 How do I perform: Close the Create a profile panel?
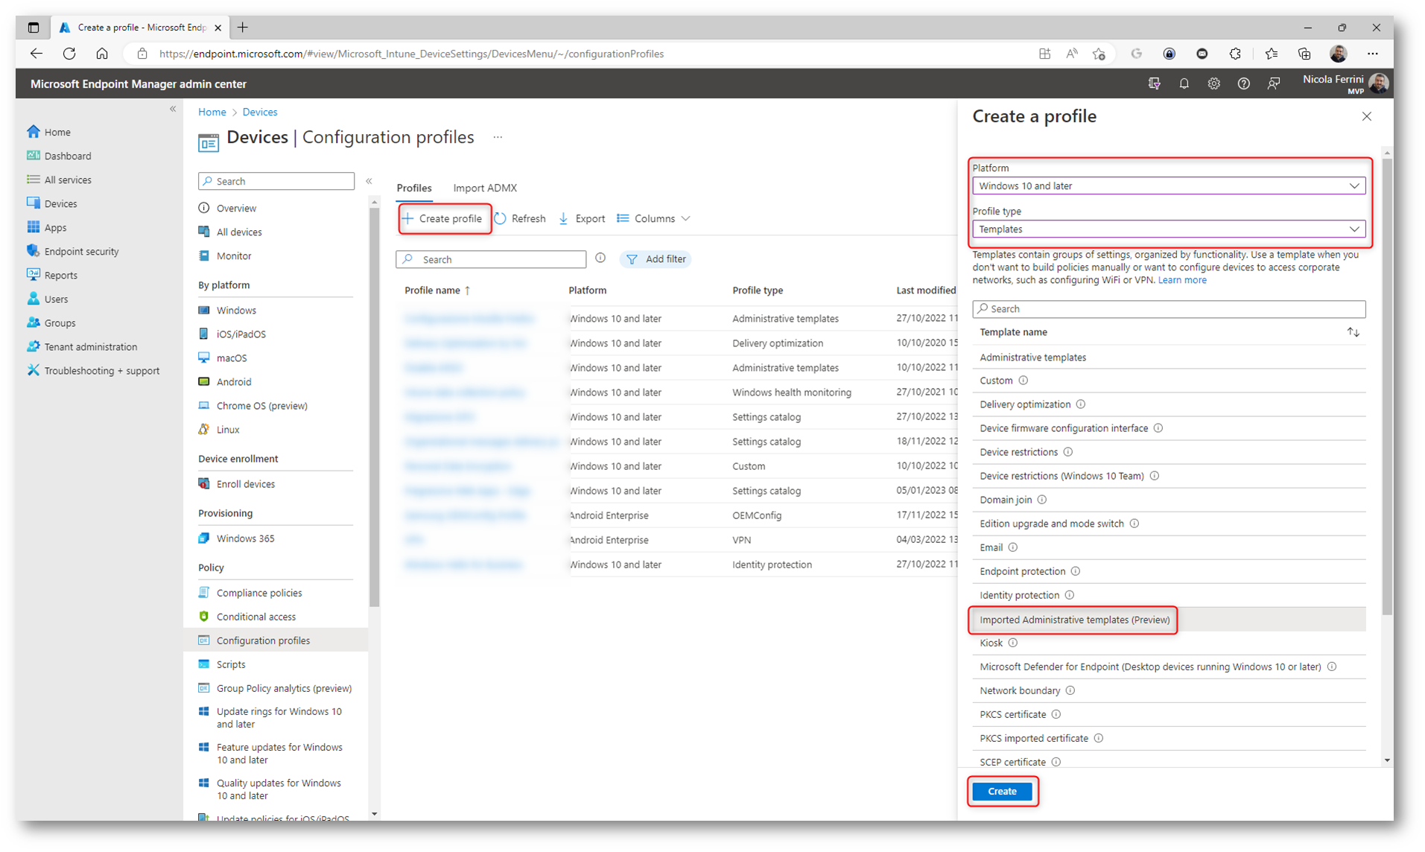point(1366,116)
